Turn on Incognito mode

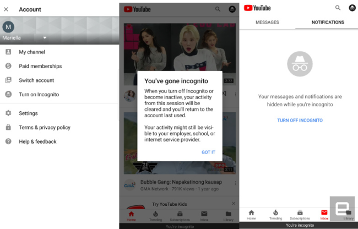(x=39, y=95)
